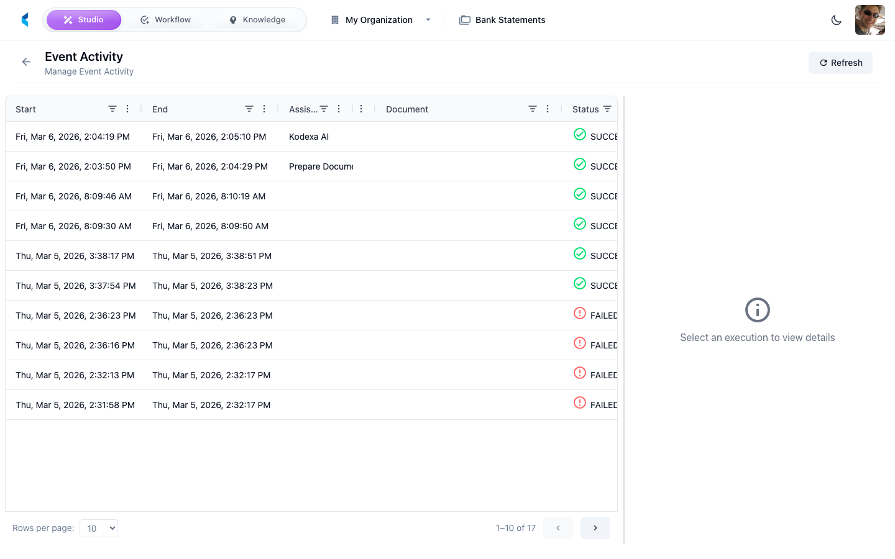Open the three-dot menu on End column
The height and width of the screenshot is (559, 895).
click(264, 109)
